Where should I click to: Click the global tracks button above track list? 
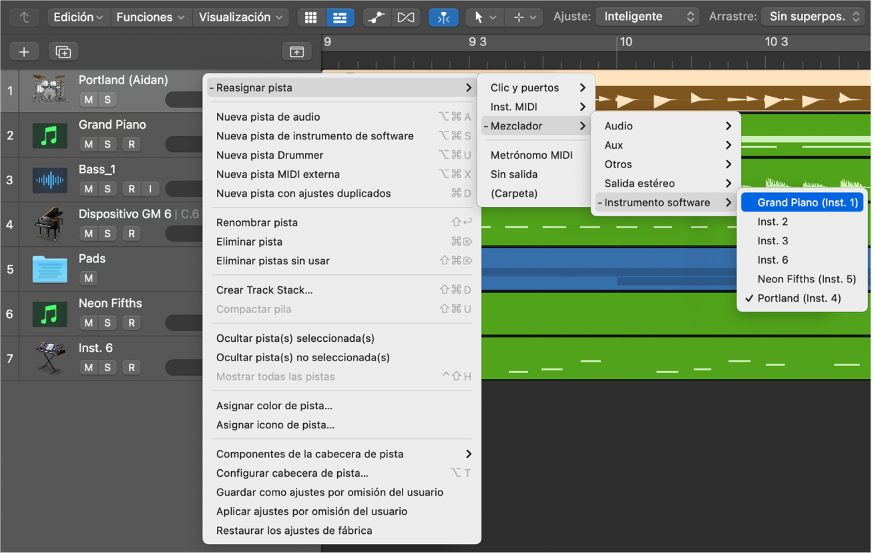click(296, 51)
